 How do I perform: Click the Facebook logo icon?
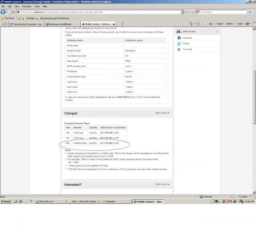(x=179, y=38)
